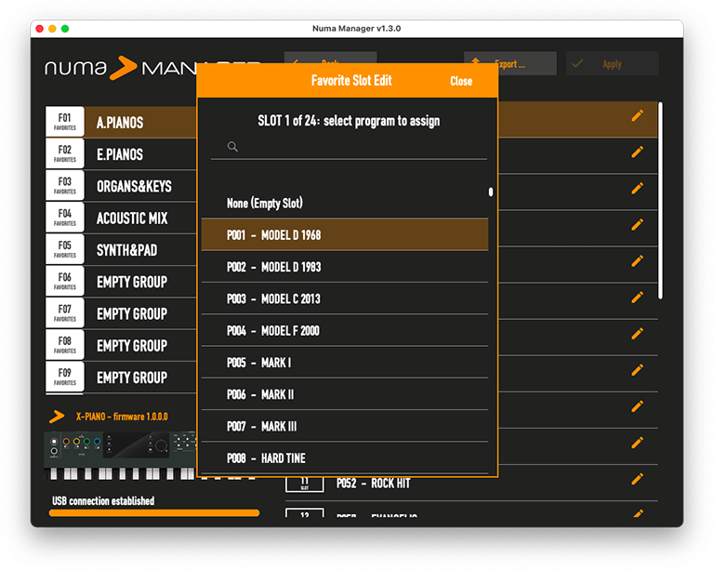This screenshot has width=714, height=570.
Task: Select the F02 favorites badge
Action: click(x=65, y=153)
